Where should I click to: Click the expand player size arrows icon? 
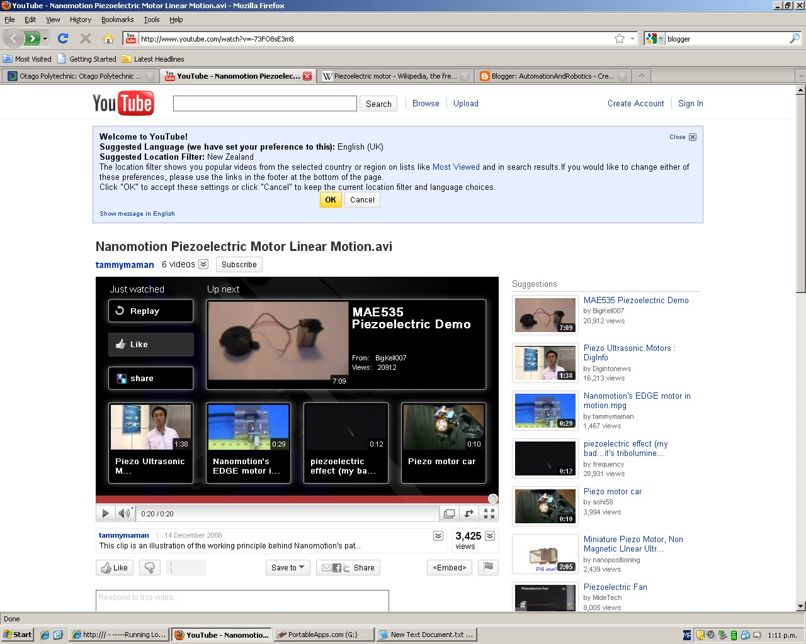pos(469,513)
